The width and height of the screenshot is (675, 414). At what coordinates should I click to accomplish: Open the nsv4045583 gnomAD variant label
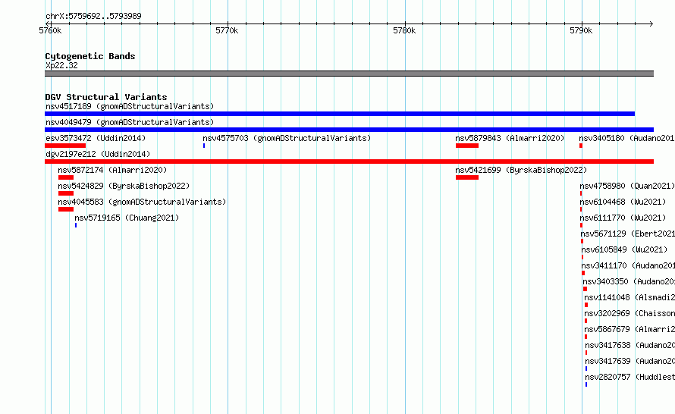(142, 202)
